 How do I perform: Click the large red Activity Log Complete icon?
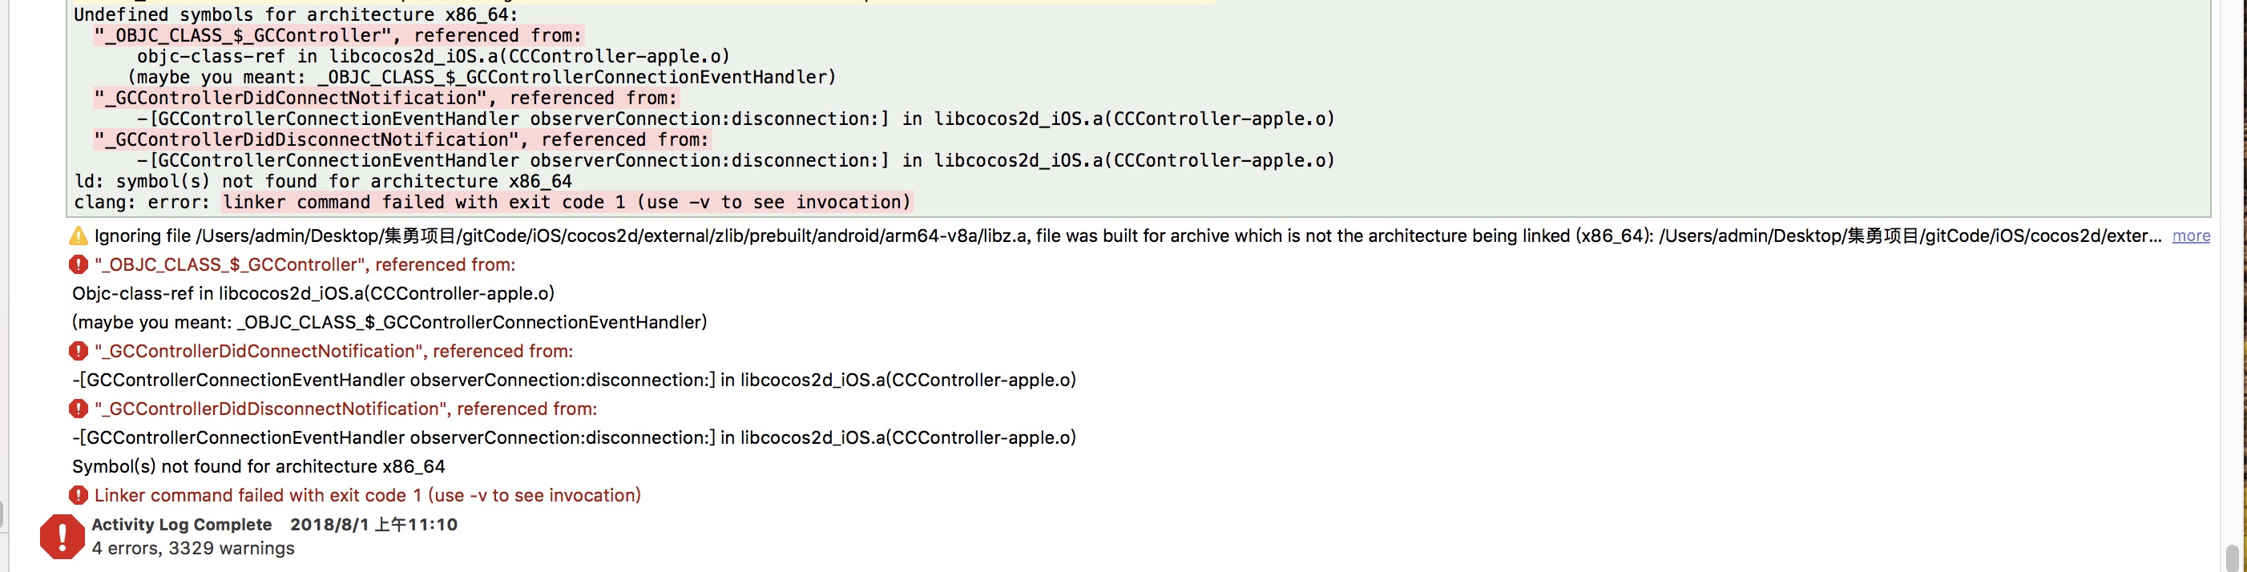(62, 536)
